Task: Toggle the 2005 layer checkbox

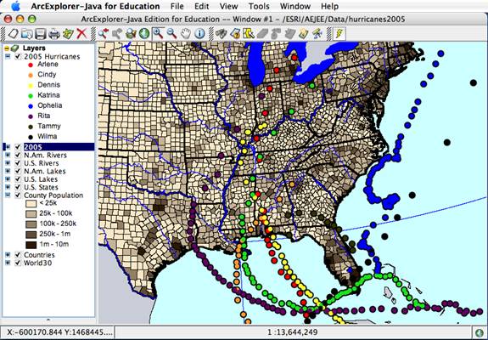Action: tap(18, 147)
